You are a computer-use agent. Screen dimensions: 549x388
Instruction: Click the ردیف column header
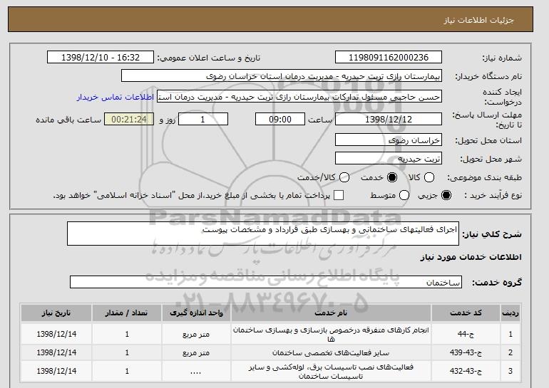(510, 313)
